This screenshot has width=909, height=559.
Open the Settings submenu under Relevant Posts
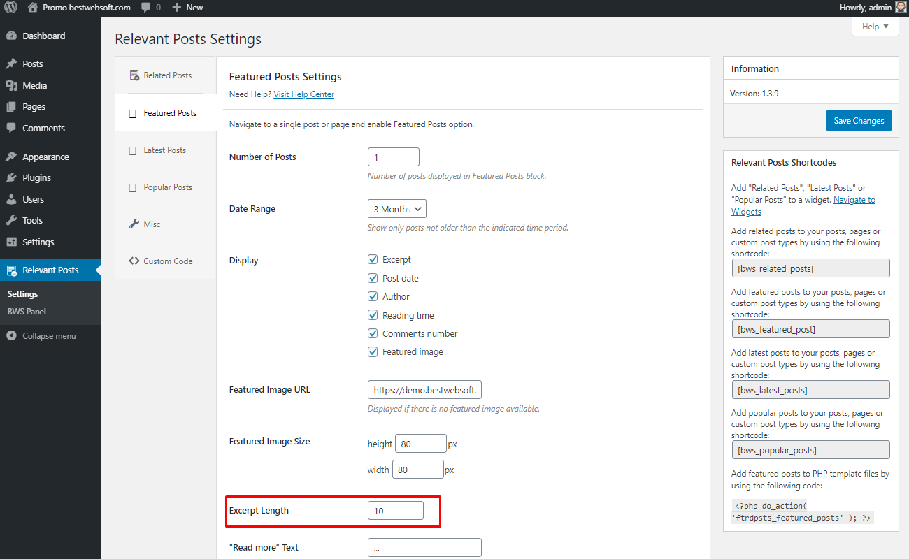(x=22, y=294)
